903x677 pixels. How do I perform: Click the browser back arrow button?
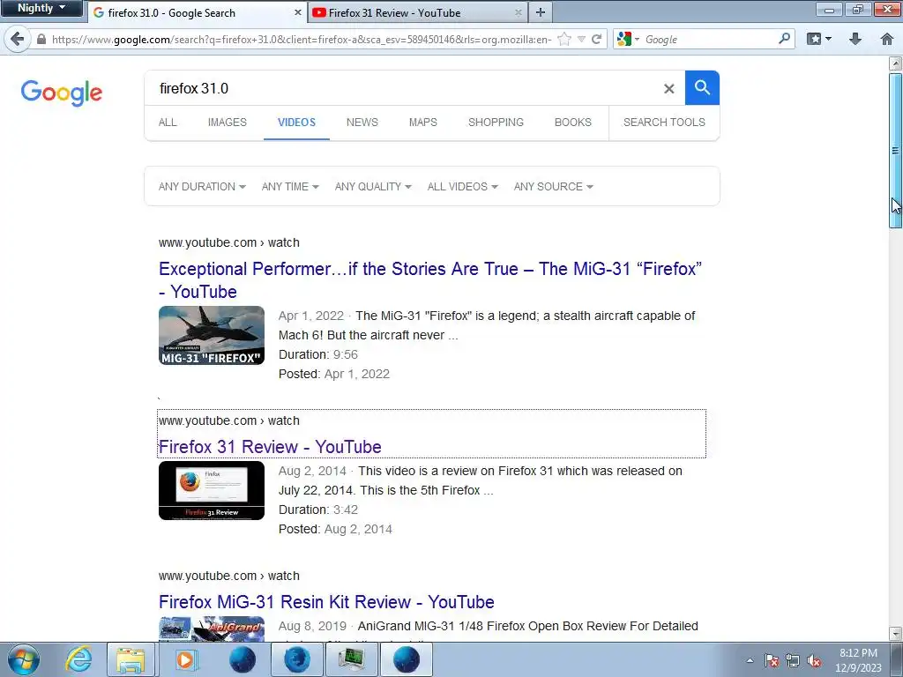[18, 39]
